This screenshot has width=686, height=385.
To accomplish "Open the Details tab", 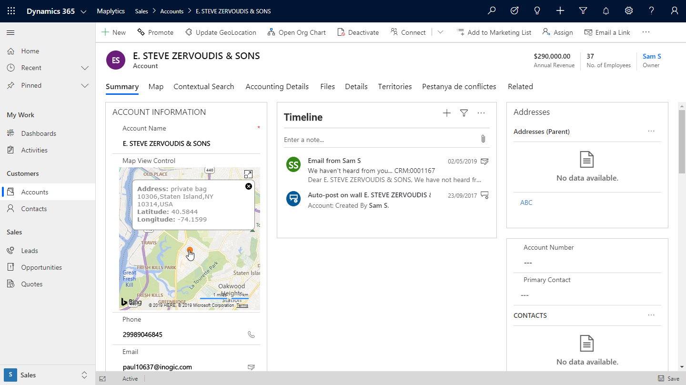I will [x=356, y=86].
